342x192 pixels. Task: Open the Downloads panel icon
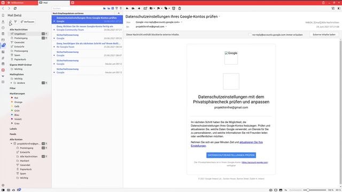[3, 21]
